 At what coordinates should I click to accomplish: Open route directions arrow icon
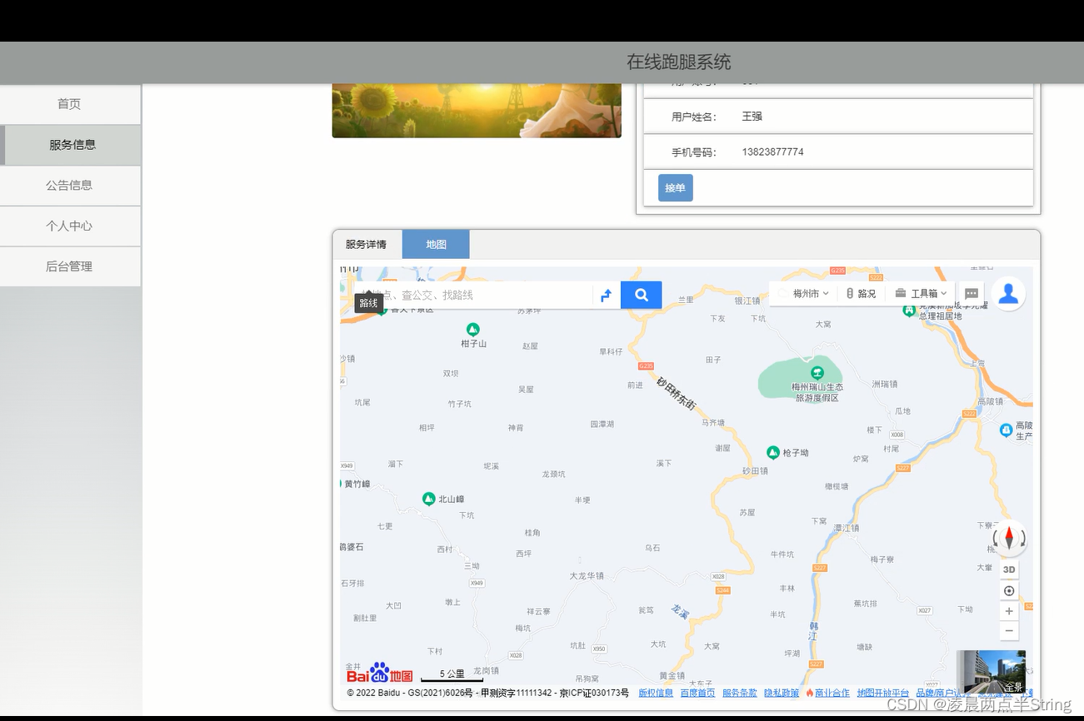coord(606,295)
